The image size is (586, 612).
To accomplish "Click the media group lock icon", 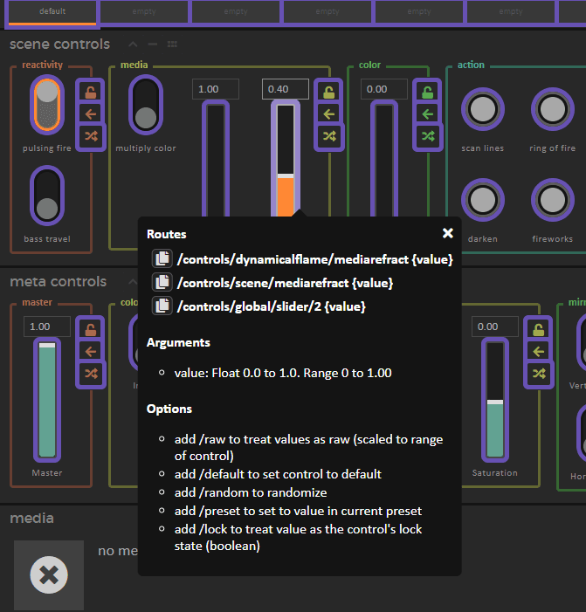I will (x=329, y=91).
